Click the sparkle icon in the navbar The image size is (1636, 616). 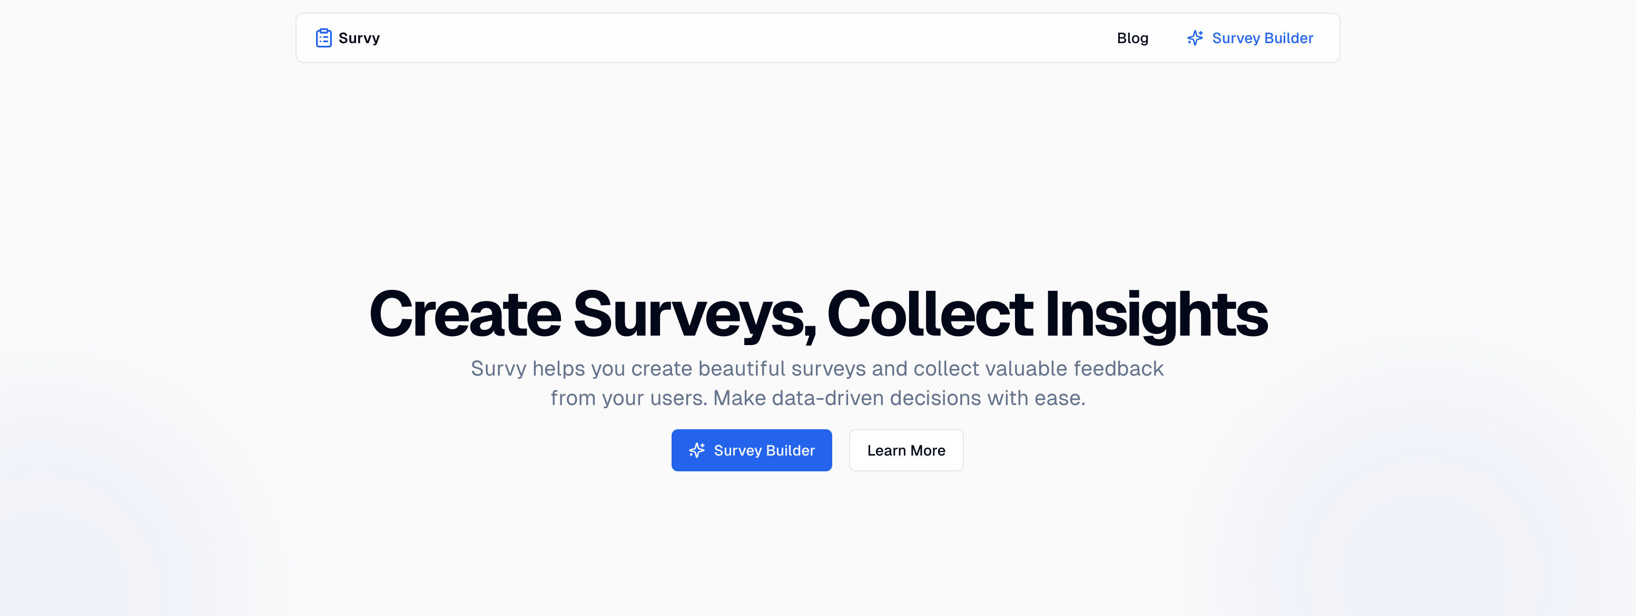(x=1195, y=38)
